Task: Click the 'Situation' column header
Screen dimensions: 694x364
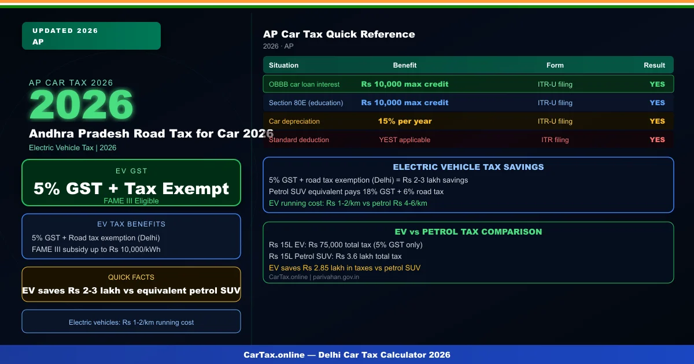Action: [284, 65]
